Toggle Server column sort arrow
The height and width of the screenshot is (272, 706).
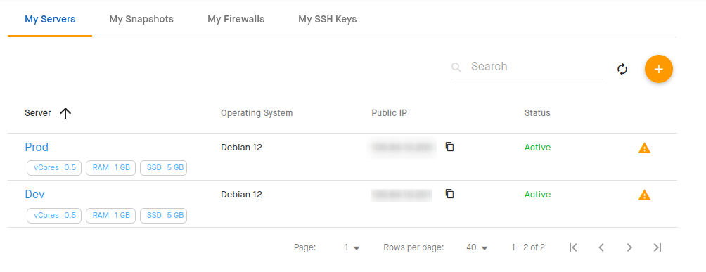65,113
